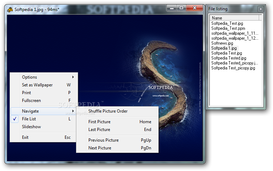Expand the Navigate submenu arrow

coord(73,111)
